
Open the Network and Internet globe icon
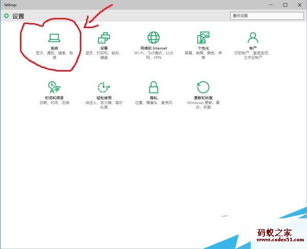pos(153,37)
